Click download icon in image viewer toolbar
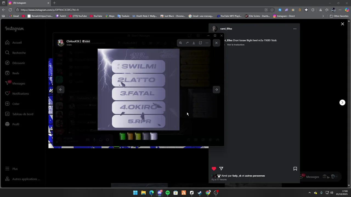351x197 pixels. tap(194, 43)
